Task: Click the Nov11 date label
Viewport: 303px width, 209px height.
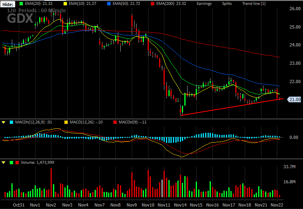Action: pyautogui.click(x=164, y=205)
